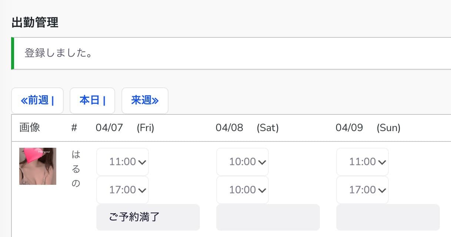Viewport: 451px width, 237px height.
Task: Click the はるの profile thumbnail image
Action: (38, 166)
